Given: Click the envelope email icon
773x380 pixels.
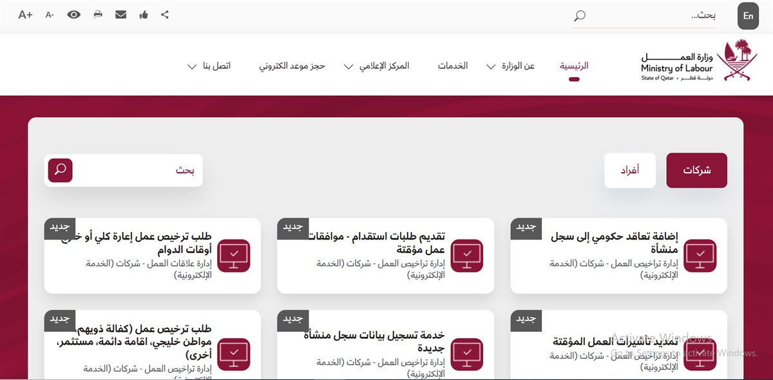Looking at the screenshot, I should click(120, 15).
